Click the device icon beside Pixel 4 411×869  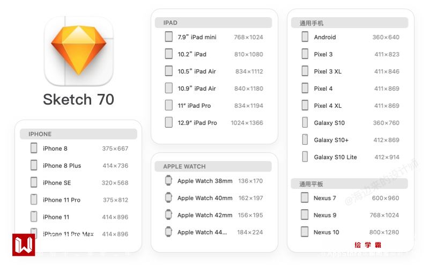pos(305,88)
